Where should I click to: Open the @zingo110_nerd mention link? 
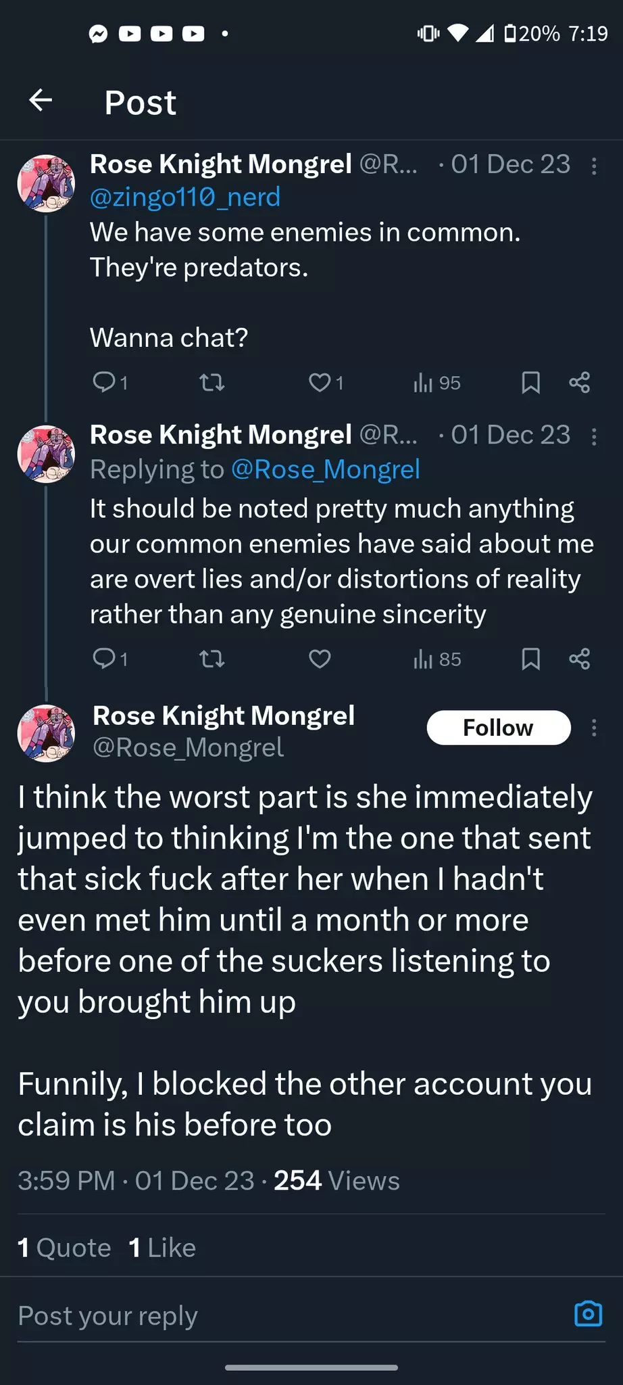185,197
